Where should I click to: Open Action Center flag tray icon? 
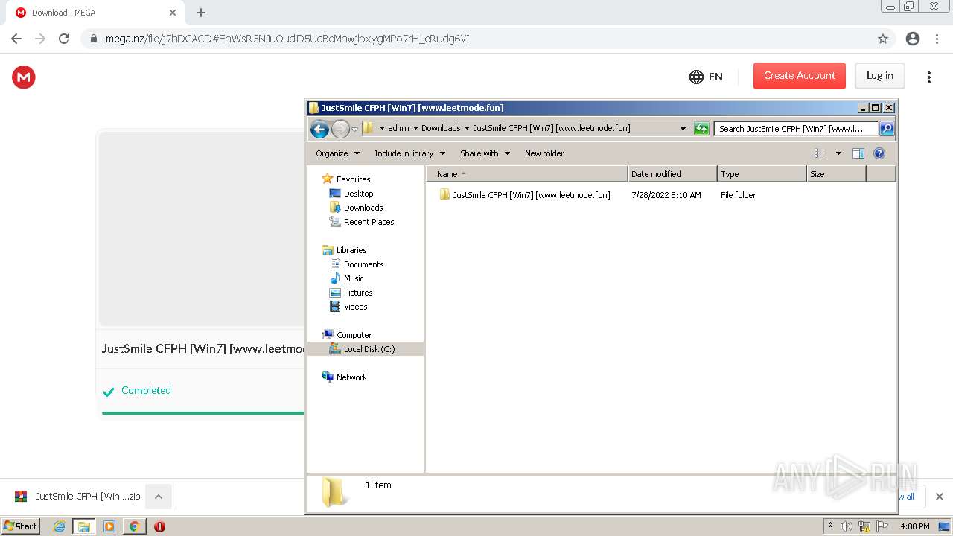coord(882,526)
